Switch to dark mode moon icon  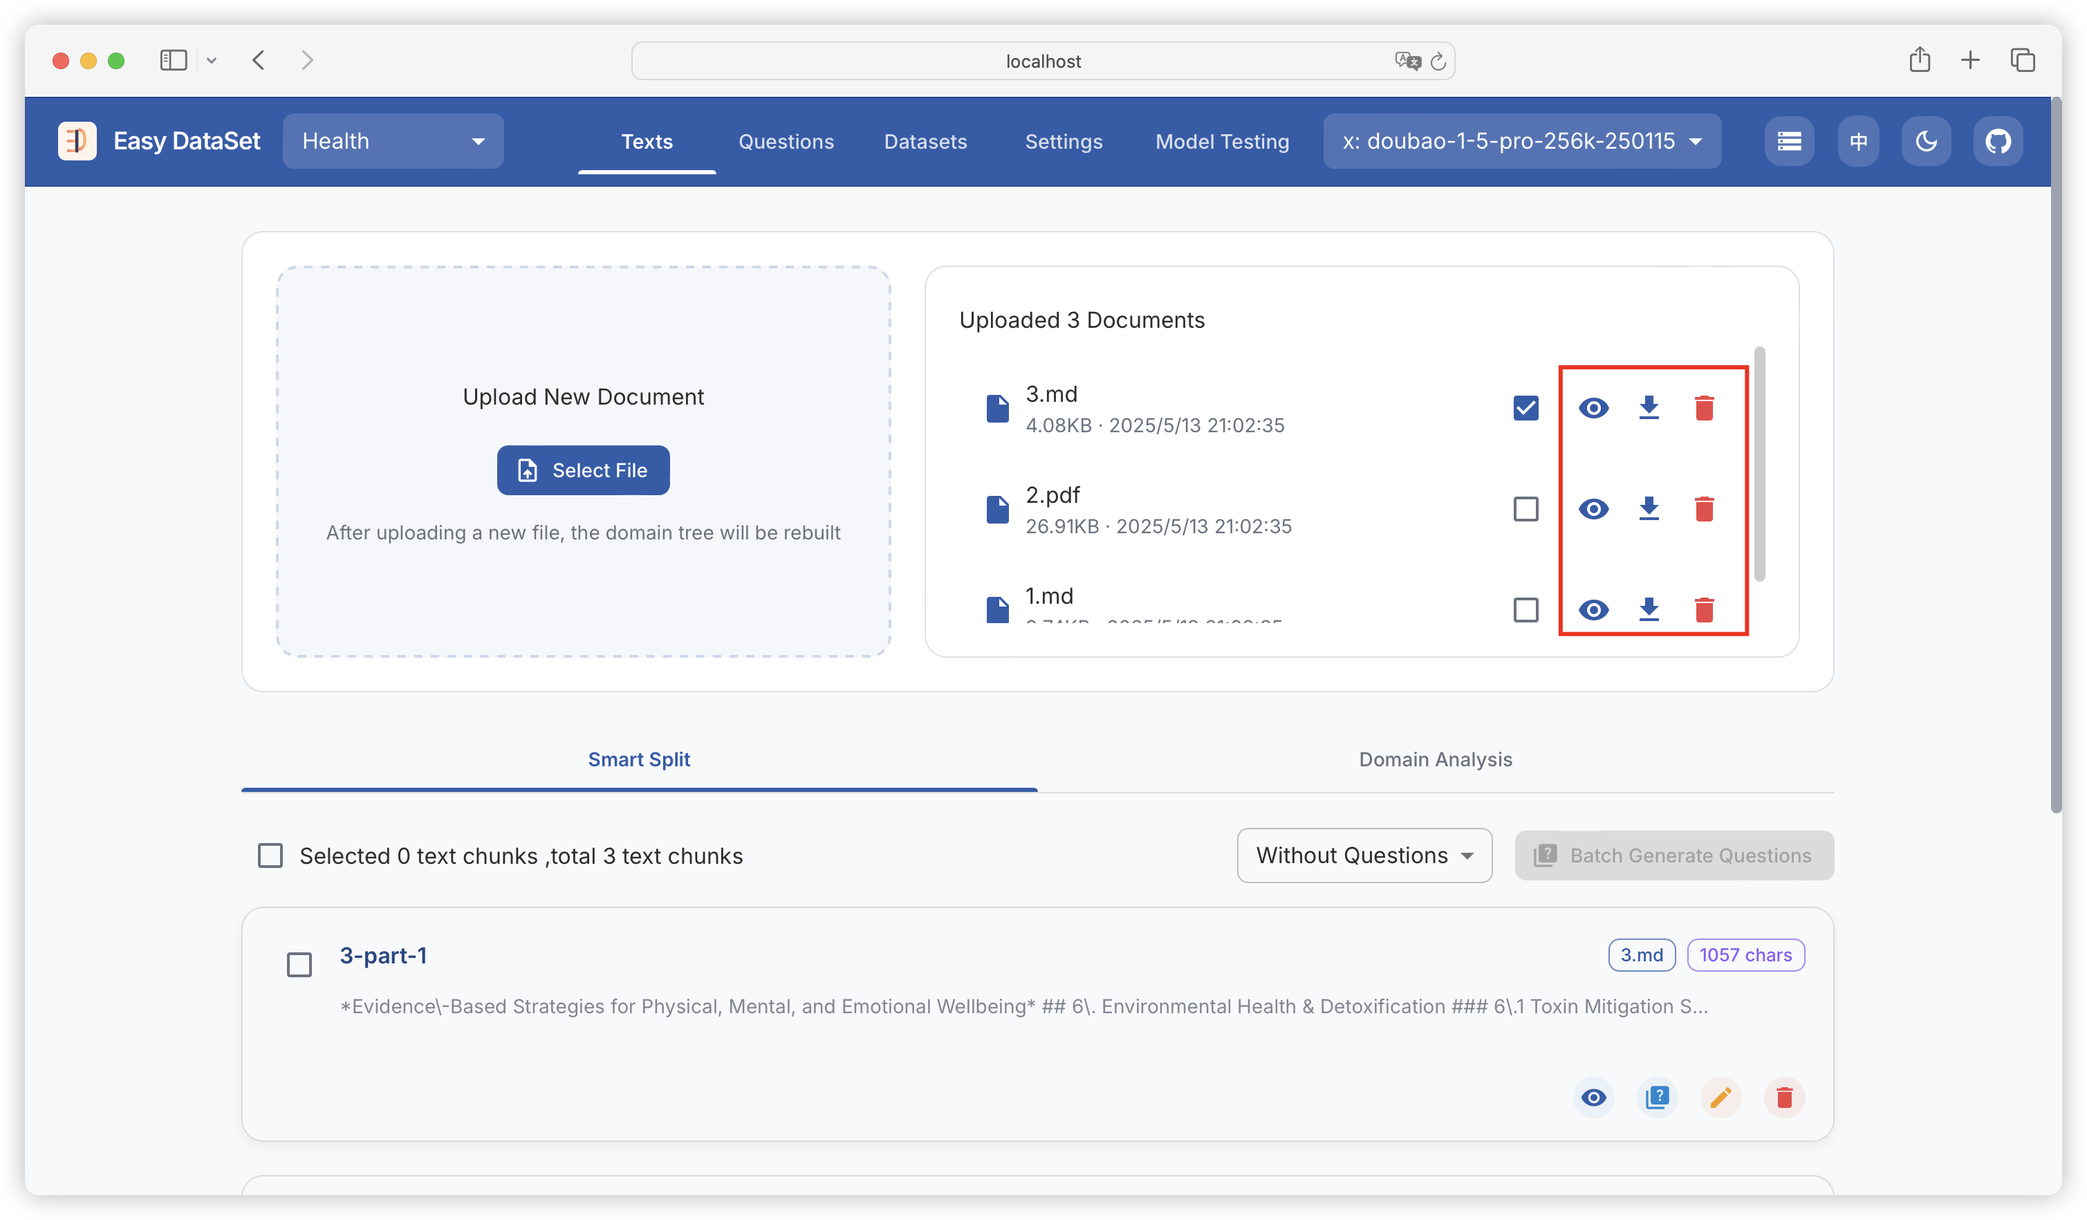(x=1925, y=142)
